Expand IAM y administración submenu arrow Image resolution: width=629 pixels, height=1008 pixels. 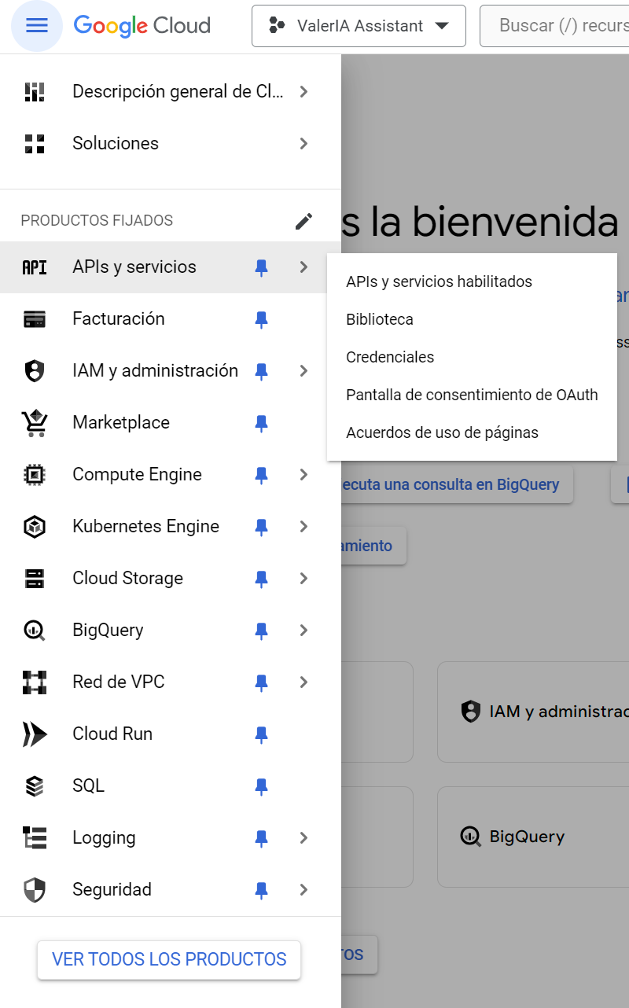point(304,371)
